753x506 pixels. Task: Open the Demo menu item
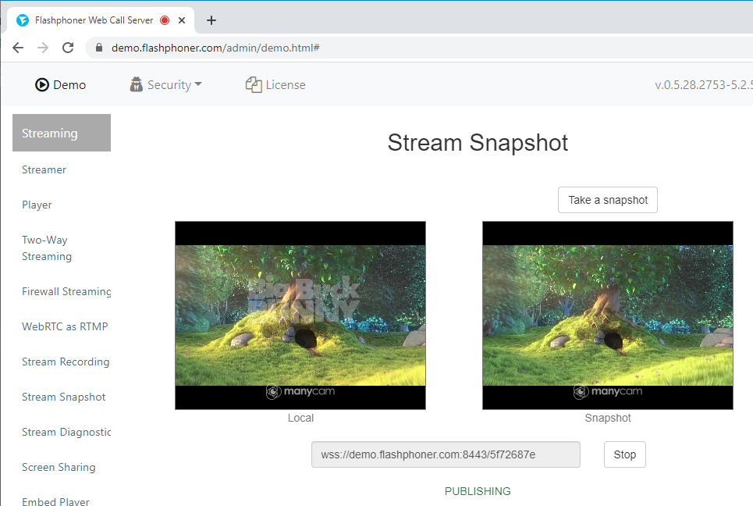coord(61,84)
